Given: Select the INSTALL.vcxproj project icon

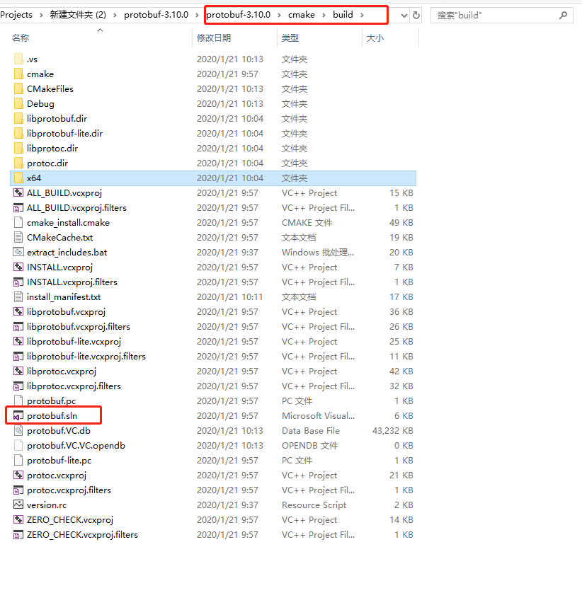Looking at the screenshot, I should pyautogui.click(x=18, y=267).
